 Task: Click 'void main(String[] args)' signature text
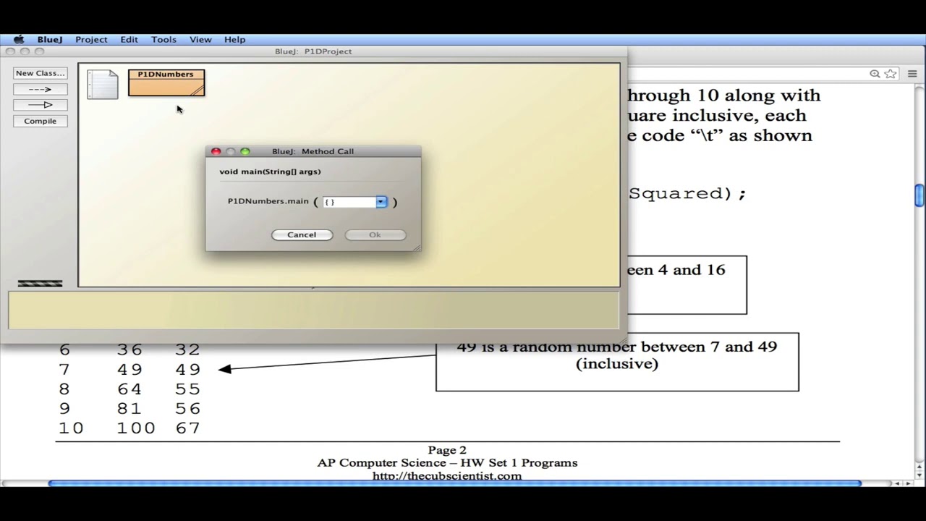[x=270, y=171]
